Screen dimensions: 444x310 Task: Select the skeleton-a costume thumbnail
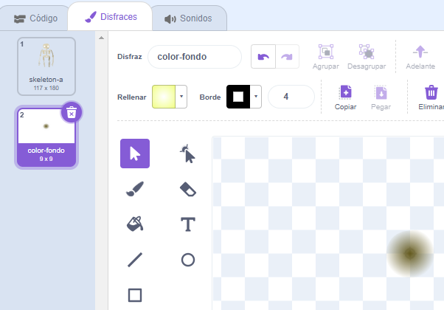46,66
